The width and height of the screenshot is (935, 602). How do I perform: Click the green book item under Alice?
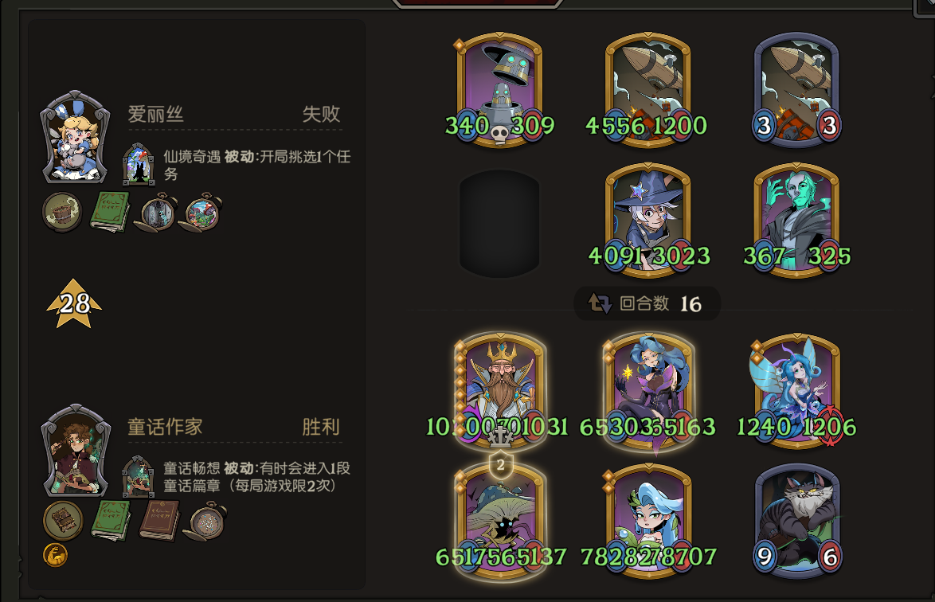click(x=111, y=211)
